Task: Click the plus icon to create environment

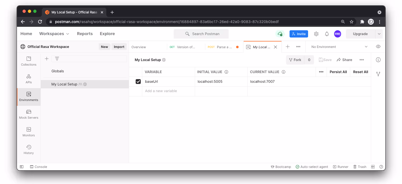Action: (x=47, y=59)
